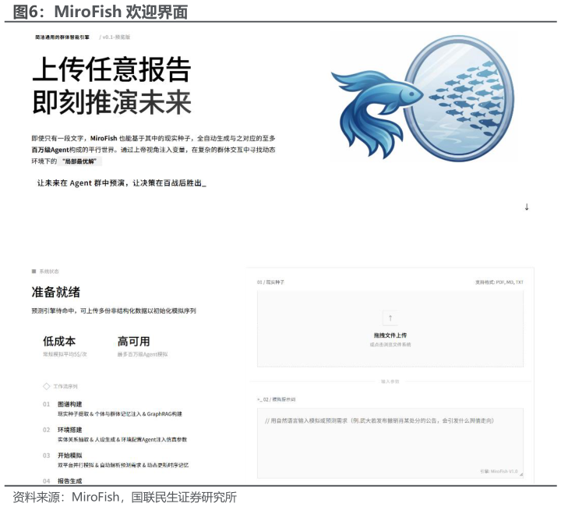Viewport: 561px width, 507px height.
Task: Click the MiroFish fish and mirror logo
Action: (422, 98)
